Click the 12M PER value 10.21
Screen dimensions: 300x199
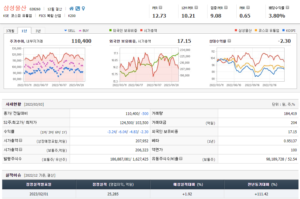pos(188,16)
